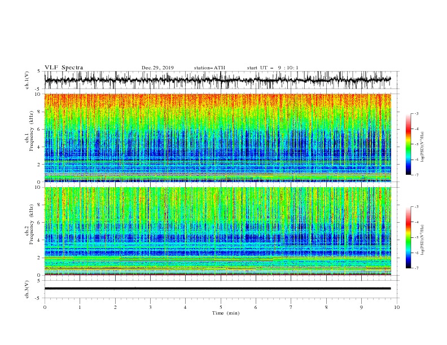Click the ch.2 'Frequency (kHz)' axis label

[x=31, y=224]
